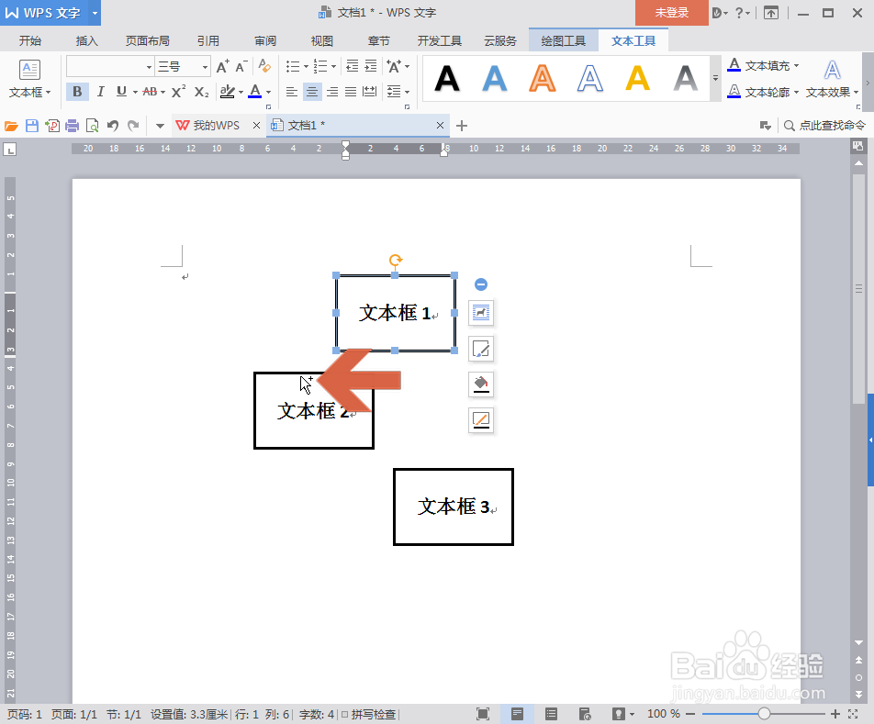Viewport: 874px width, 724px height.
Task: Open font name combo box
Action: 110,66
